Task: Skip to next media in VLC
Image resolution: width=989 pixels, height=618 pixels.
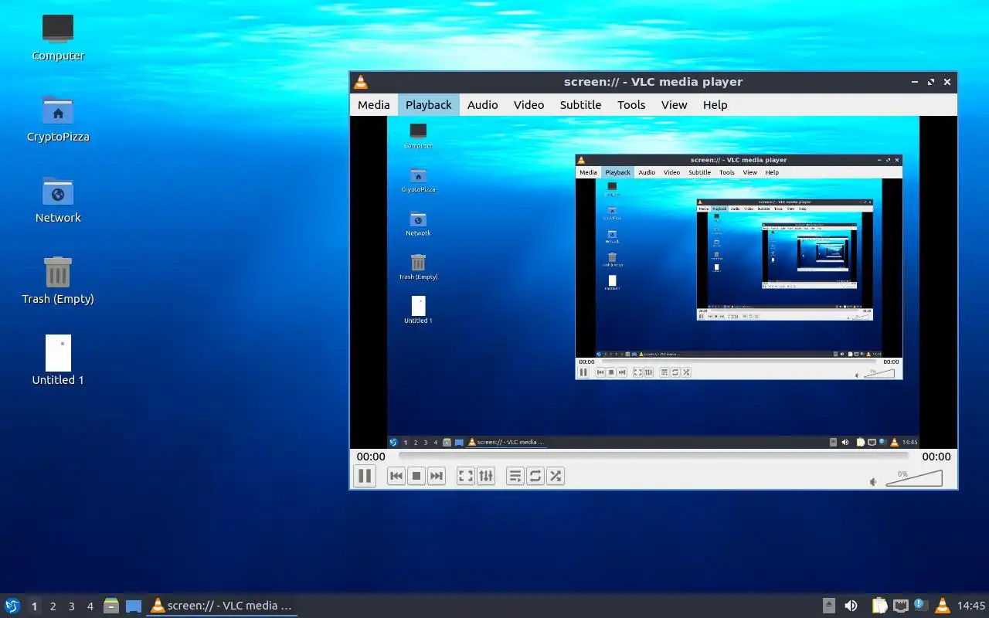Action: (437, 476)
